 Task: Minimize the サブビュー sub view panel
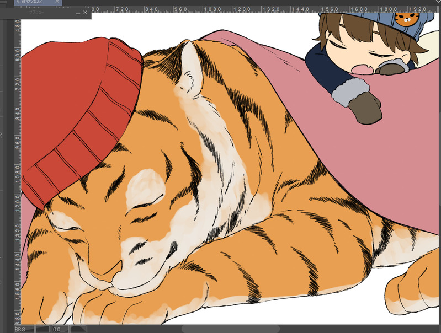[x=78, y=13]
